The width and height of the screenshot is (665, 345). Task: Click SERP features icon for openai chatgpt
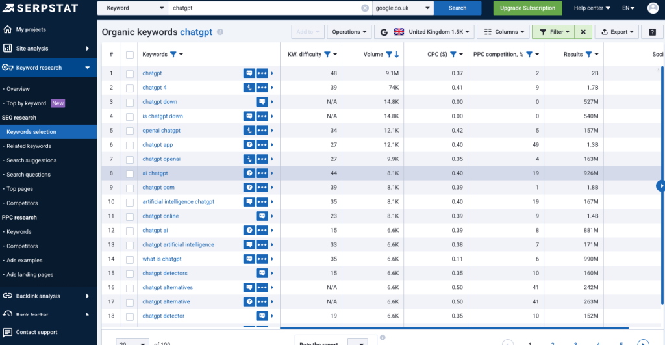[x=249, y=131]
